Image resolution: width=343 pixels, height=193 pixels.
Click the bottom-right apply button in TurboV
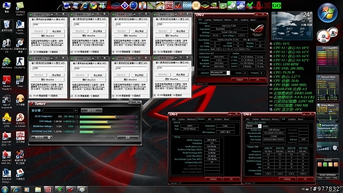(x=128, y=137)
